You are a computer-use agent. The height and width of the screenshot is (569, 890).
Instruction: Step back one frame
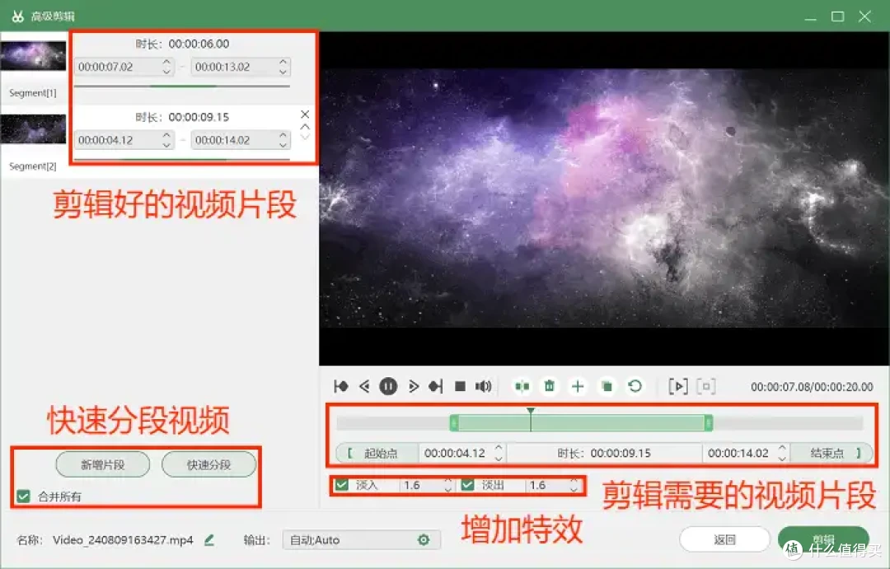pyautogui.click(x=364, y=387)
